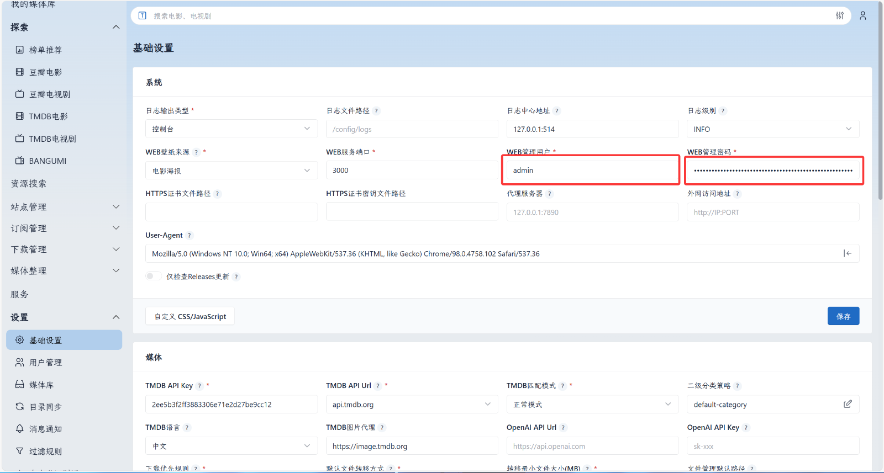Click the user account profile icon
This screenshot has width=884, height=473.
coord(862,16)
